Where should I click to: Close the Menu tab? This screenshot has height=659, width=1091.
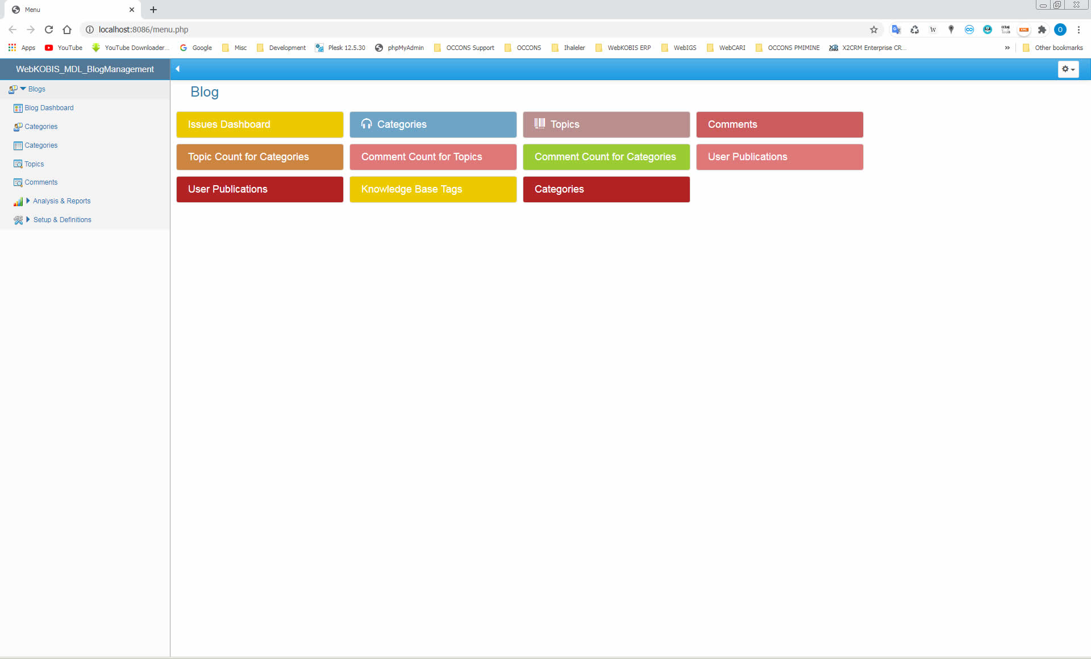pos(132,10)
